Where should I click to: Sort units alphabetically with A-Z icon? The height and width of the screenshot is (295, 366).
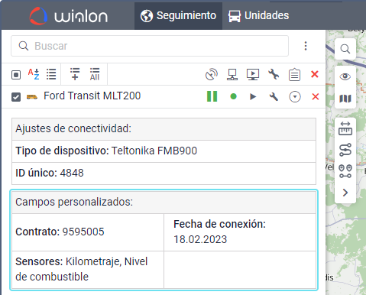(34, 74)
